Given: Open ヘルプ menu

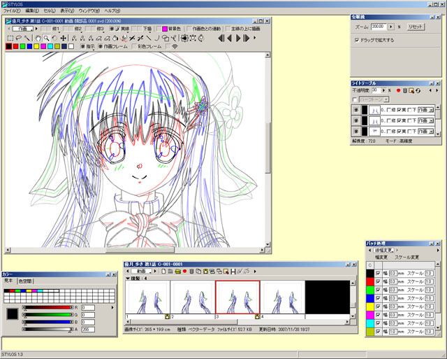Looking at the screenshot, I should pos(112,10).
